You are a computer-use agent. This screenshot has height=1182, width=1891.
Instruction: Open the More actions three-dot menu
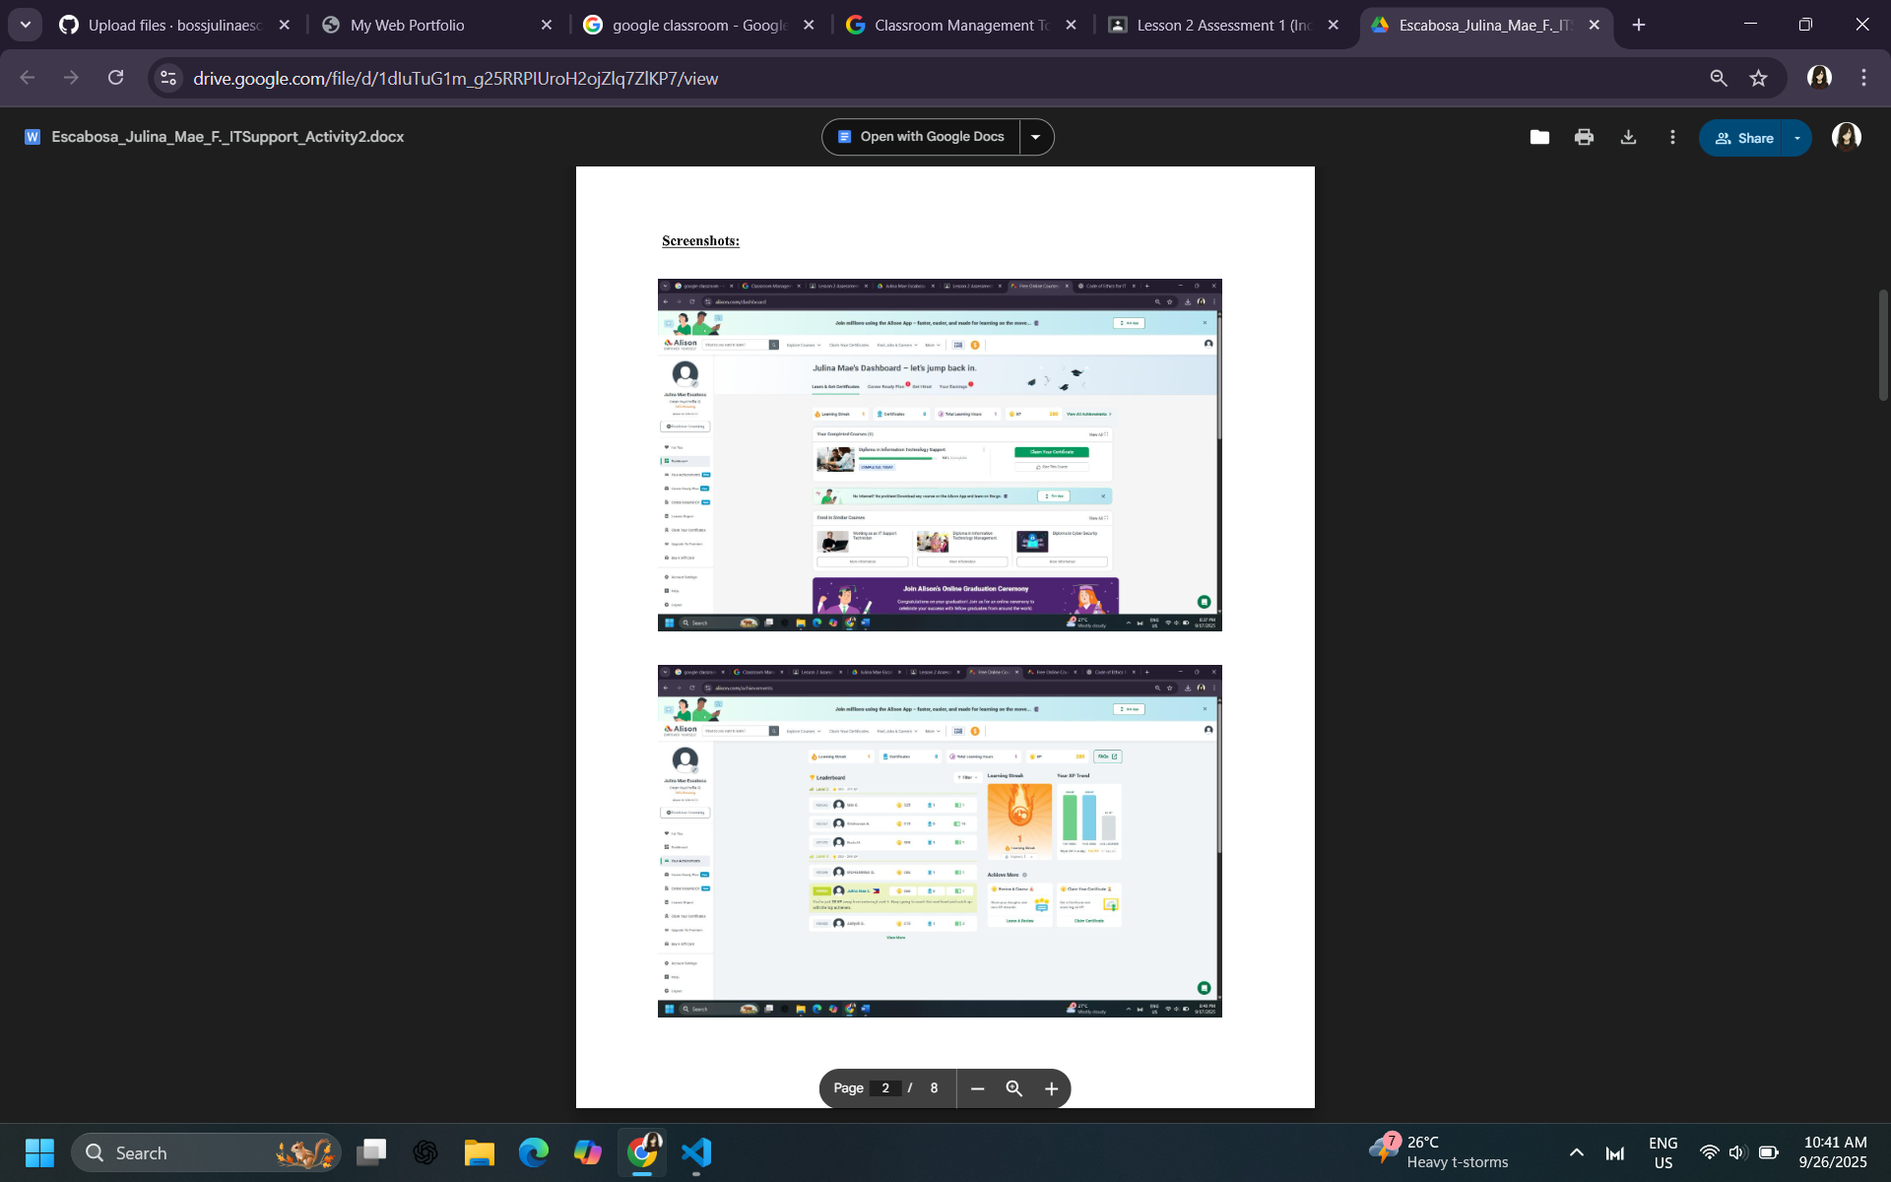[1672, 138]
